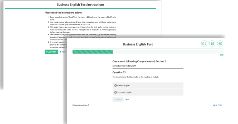
Task: Skip question 33 via SKIP link
Action: coord(127,100)
